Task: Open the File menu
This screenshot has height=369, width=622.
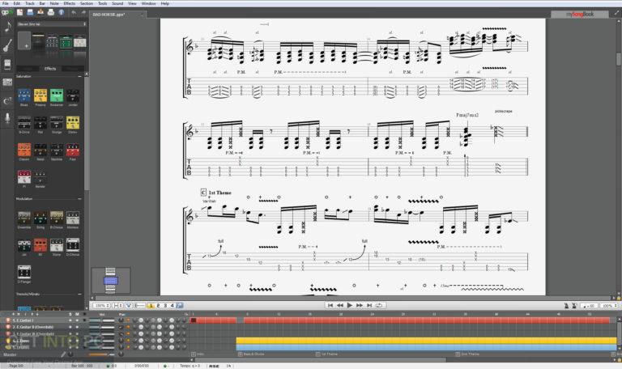Action: [5, 3]
